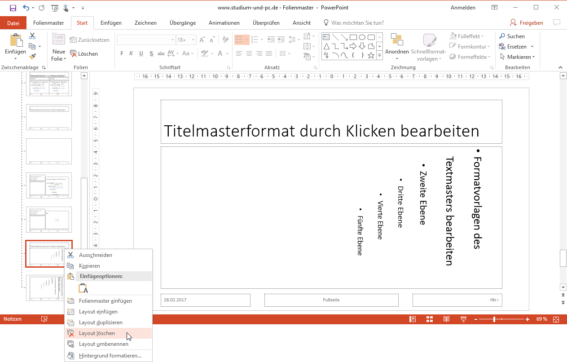
Task: Align text left
Action: coord(239,53)
